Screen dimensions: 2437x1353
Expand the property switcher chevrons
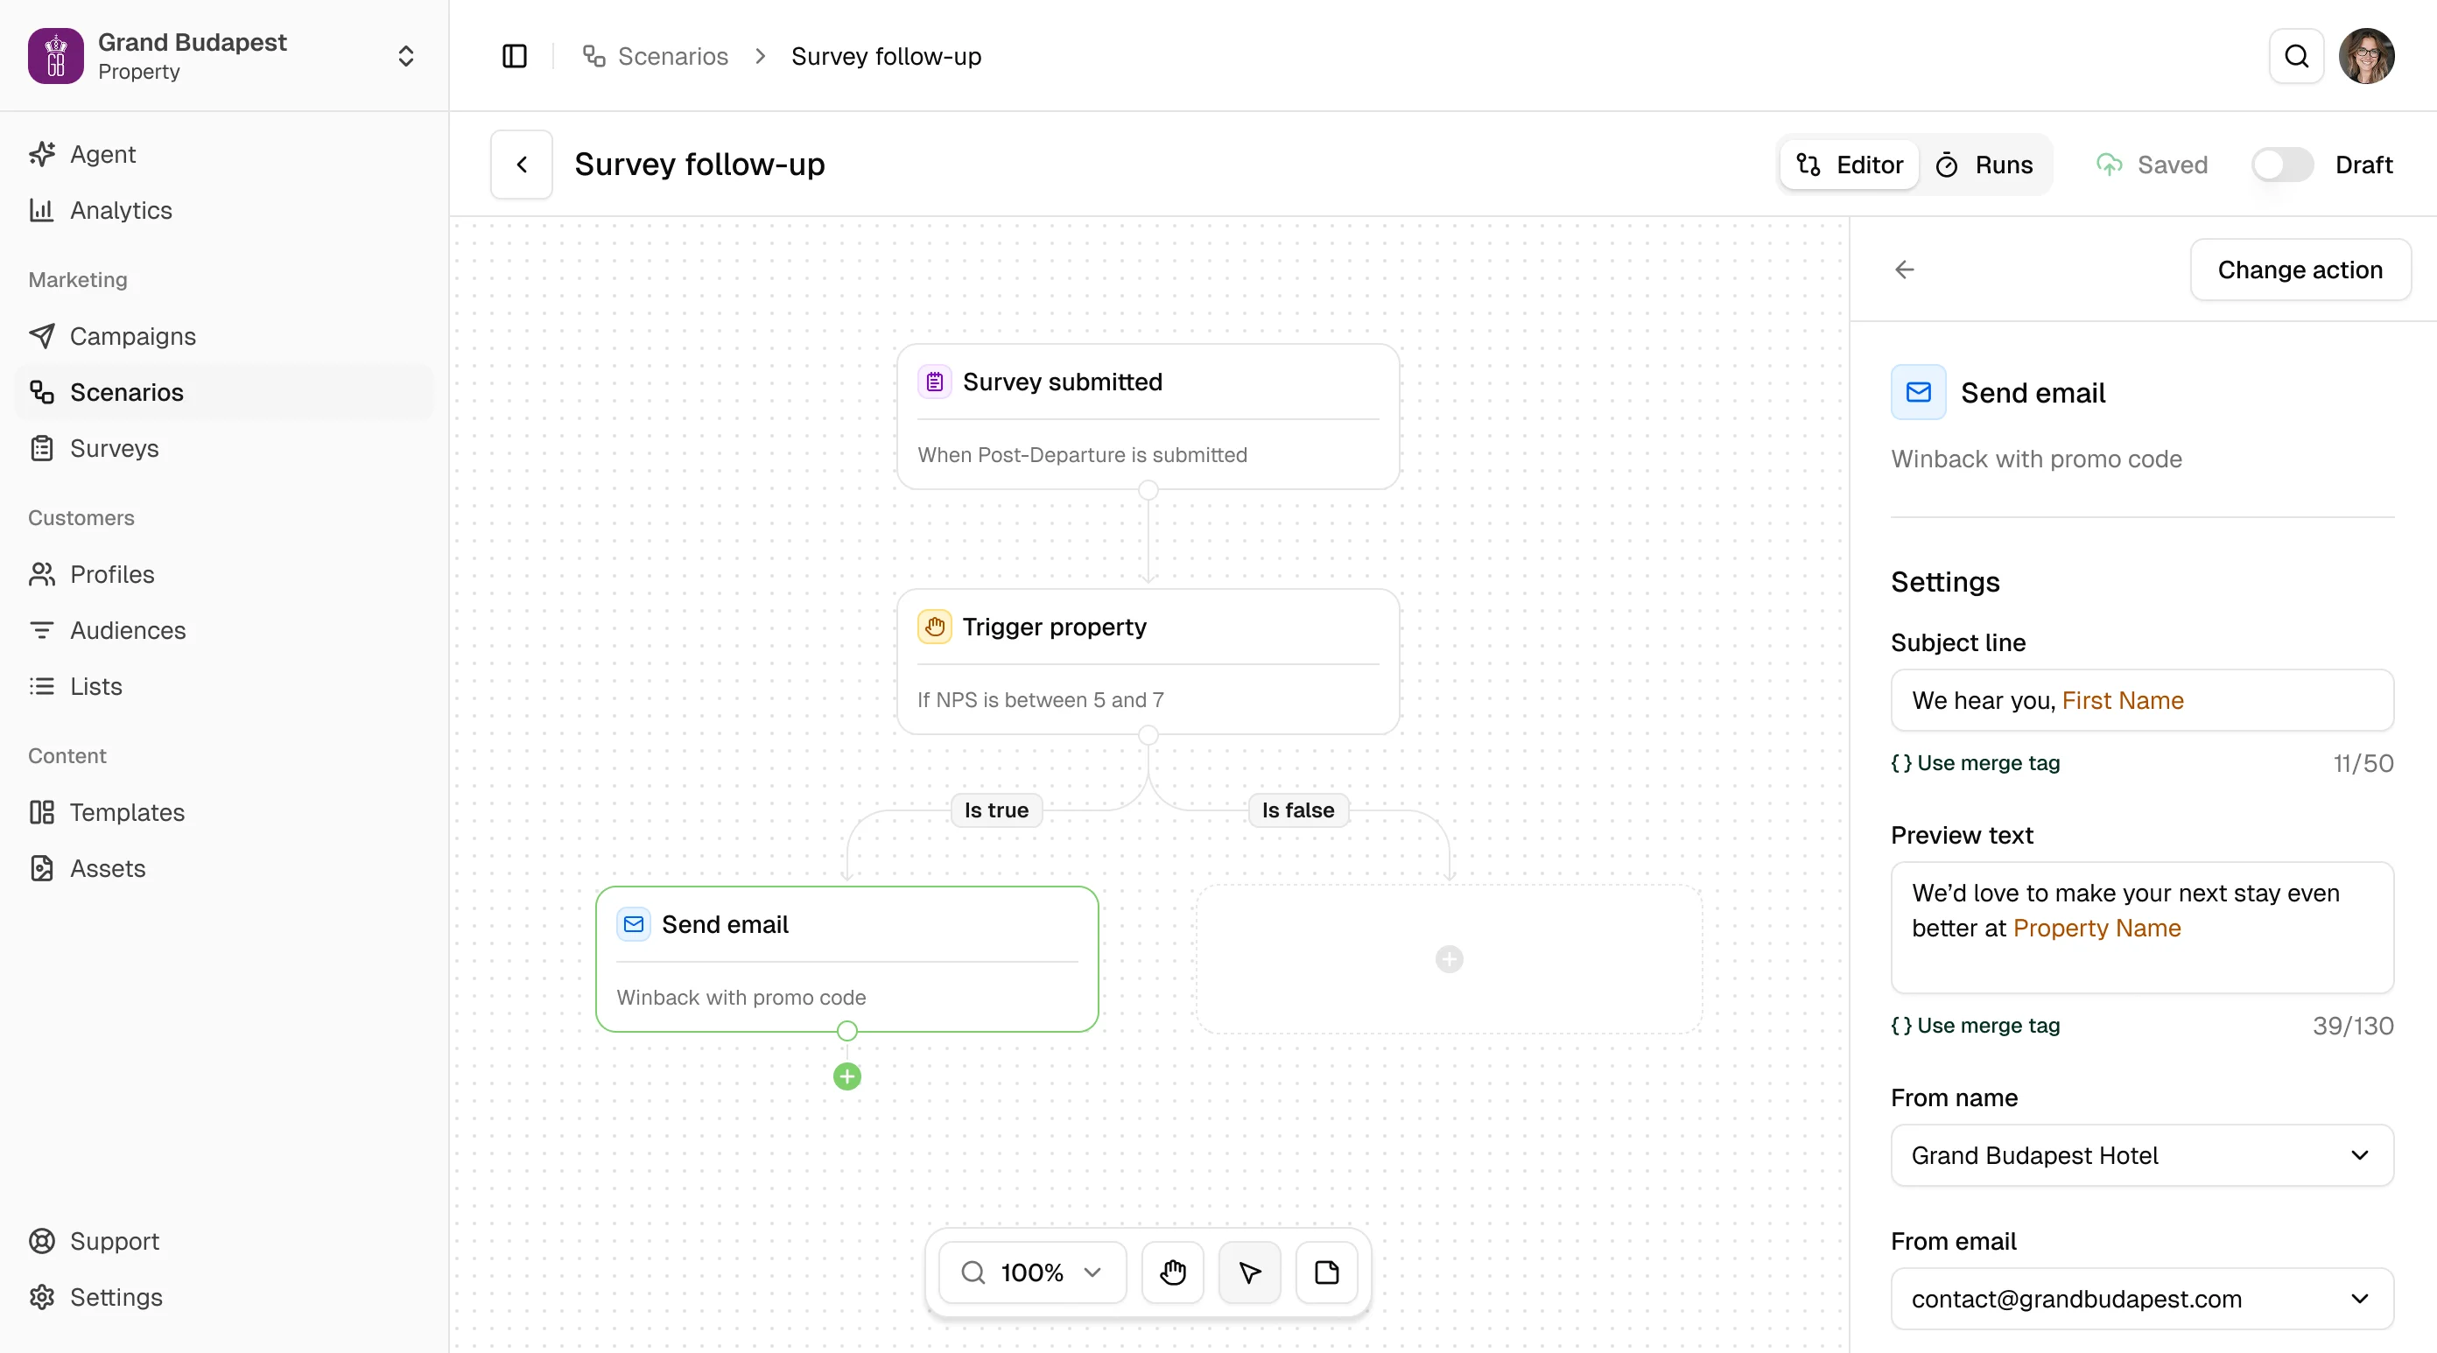pos(406,56)
